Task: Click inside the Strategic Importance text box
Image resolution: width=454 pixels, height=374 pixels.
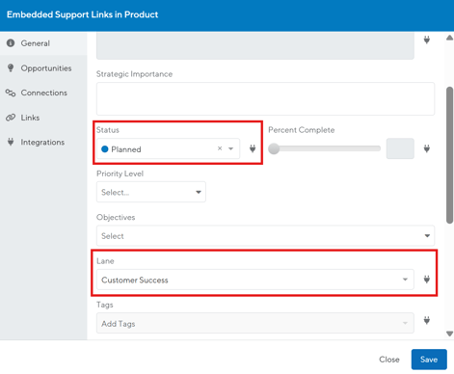Action: click(265, 98)
